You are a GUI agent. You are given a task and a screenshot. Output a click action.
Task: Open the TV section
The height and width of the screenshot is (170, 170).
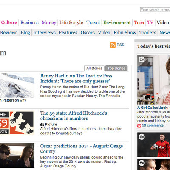(150, 23)
